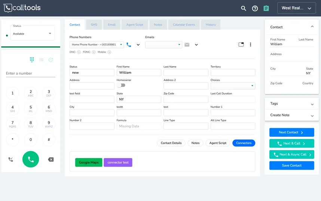
Task: Dial digit 1 on keypad
Action: (12, 93)
